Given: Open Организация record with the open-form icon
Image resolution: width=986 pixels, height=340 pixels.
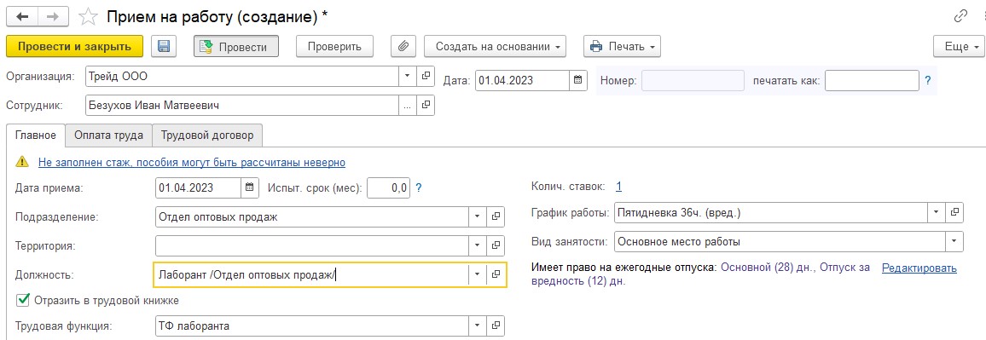Looking at the screenshot, I should [x=426, y=77].
